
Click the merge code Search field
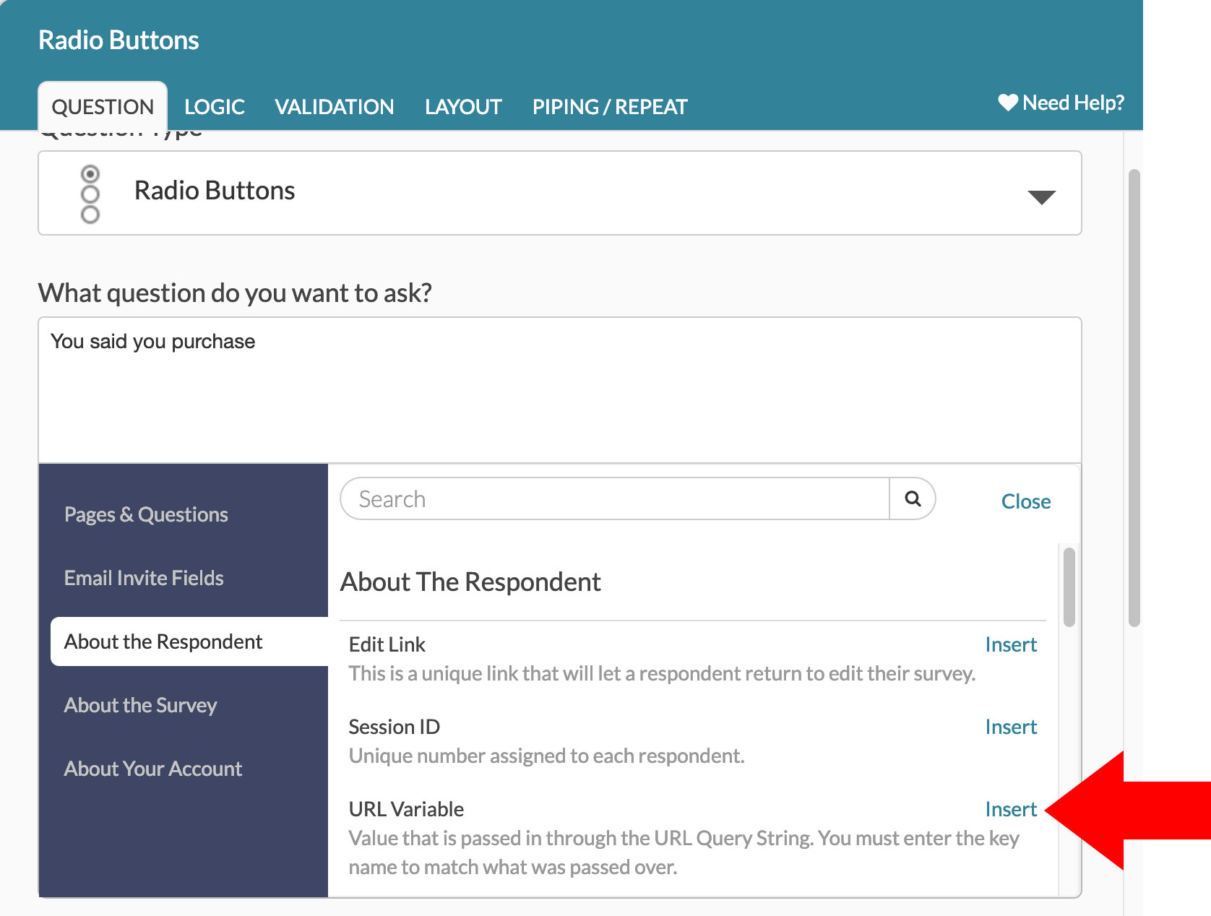pyautogui.click(x=614, y=498)
